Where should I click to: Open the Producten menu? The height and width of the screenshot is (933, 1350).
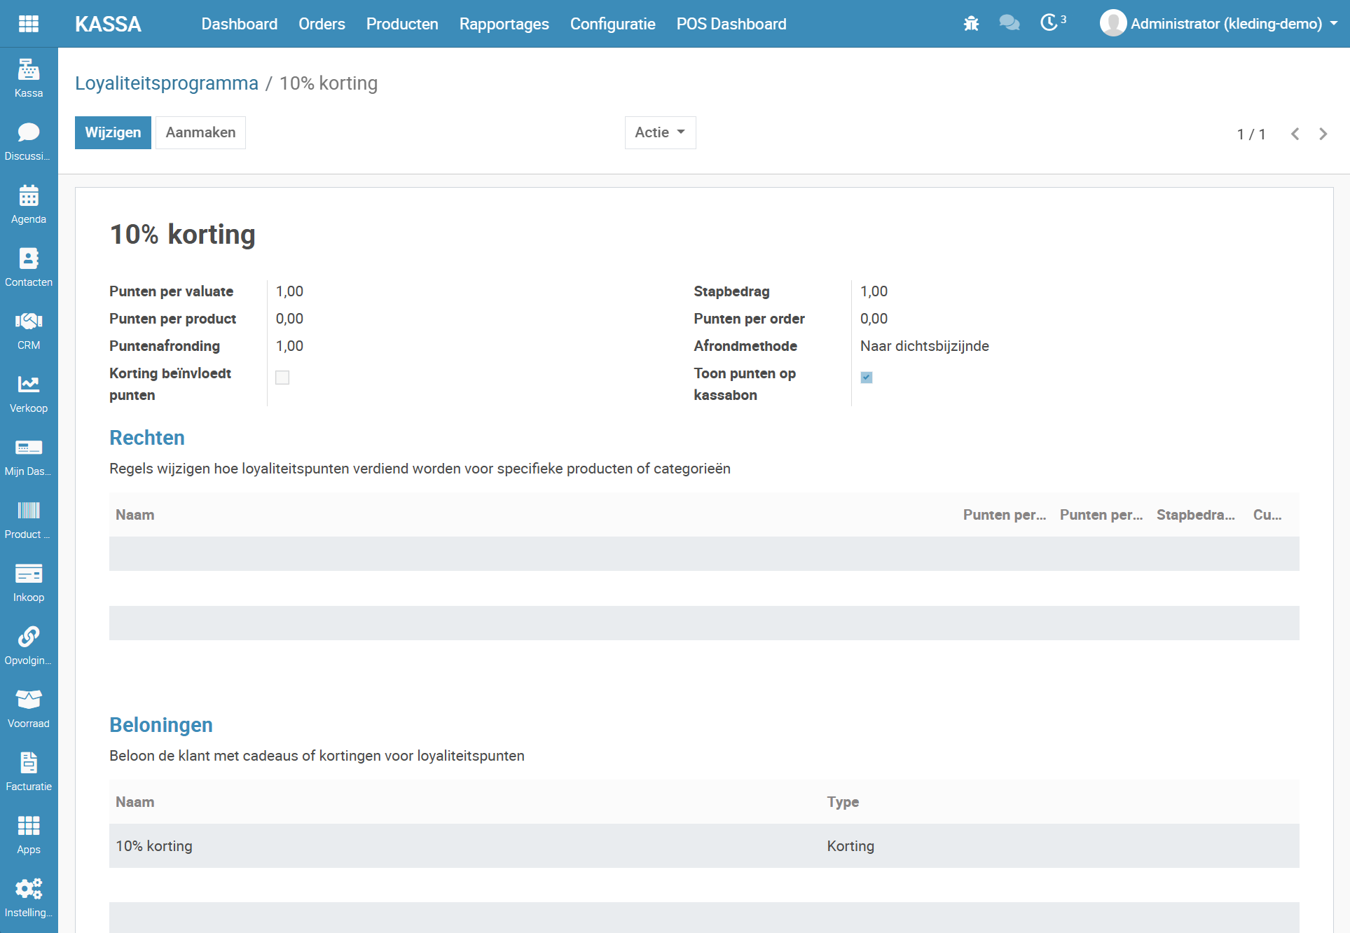[x=402, y=24]
